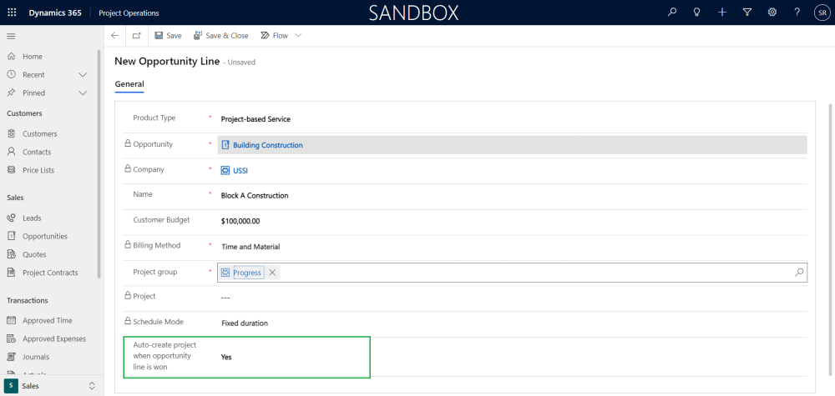
Task: Click Project-based Service product type field
Action: (512, 119)
